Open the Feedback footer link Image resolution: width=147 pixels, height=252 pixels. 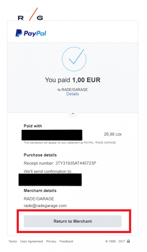66,241
